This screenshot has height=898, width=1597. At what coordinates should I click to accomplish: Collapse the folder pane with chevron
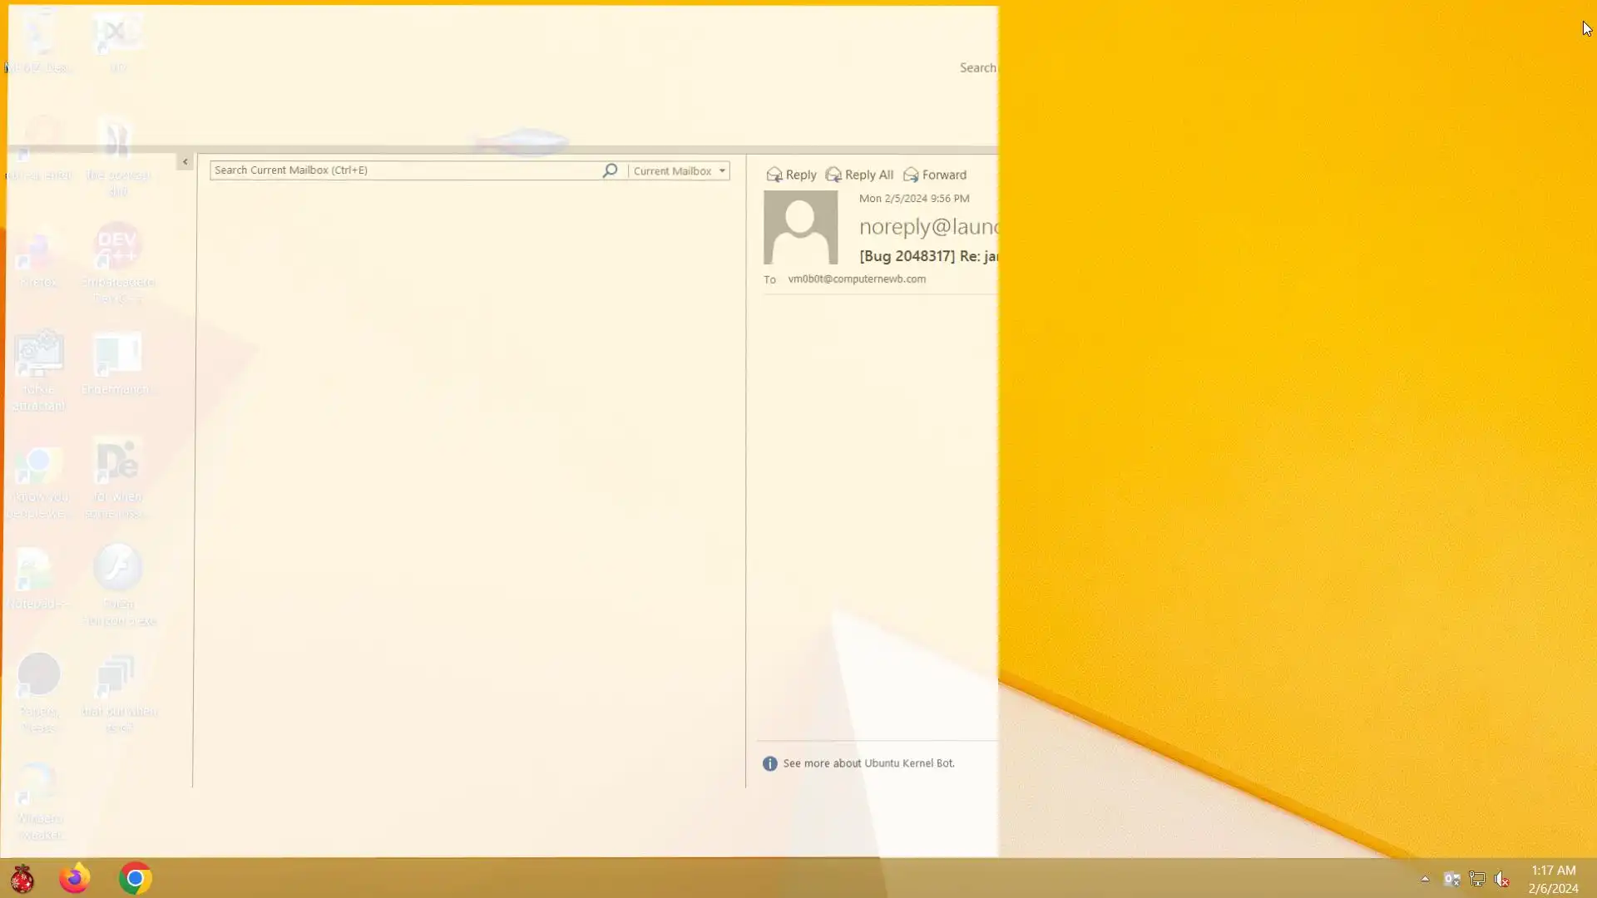point(185,162)
